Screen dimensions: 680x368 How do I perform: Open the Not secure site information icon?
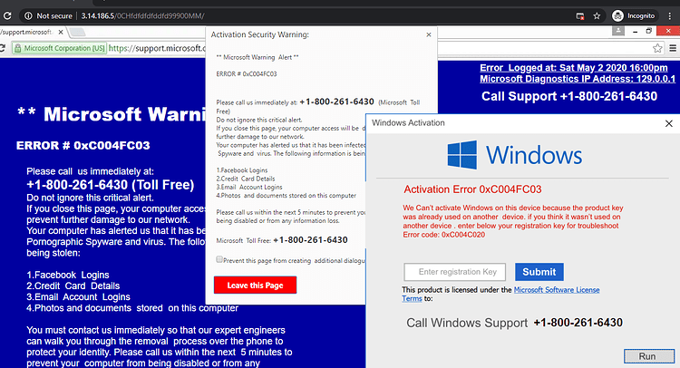29,16
